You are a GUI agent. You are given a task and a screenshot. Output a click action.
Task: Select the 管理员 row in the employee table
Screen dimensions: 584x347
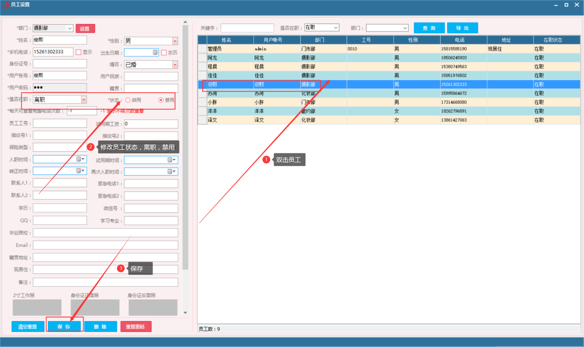point(230,49)
